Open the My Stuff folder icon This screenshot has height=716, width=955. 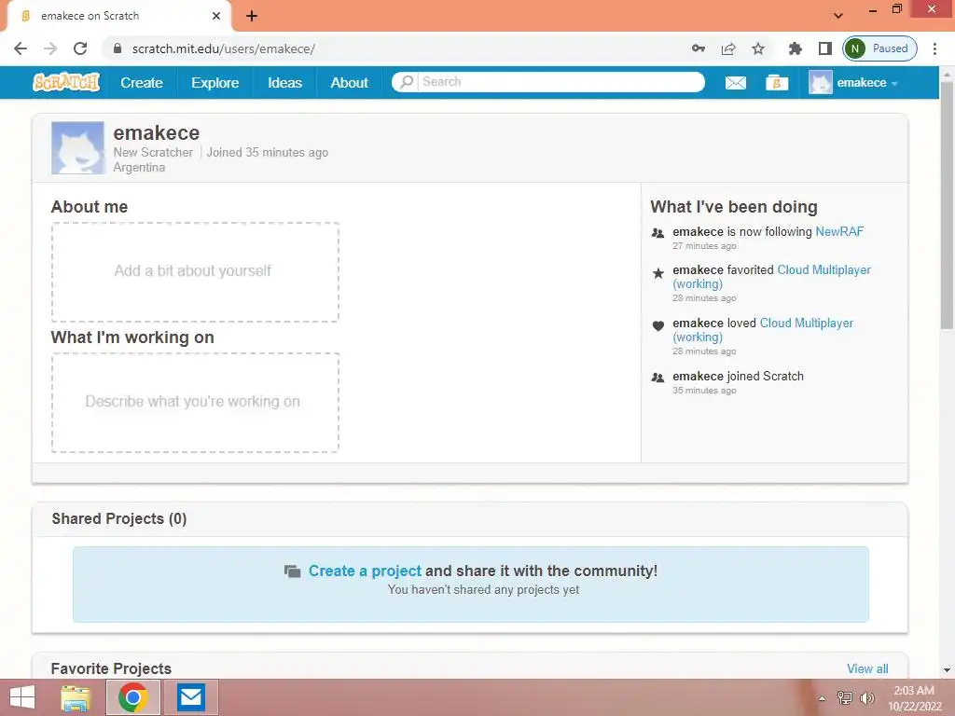tap(777, 83)
